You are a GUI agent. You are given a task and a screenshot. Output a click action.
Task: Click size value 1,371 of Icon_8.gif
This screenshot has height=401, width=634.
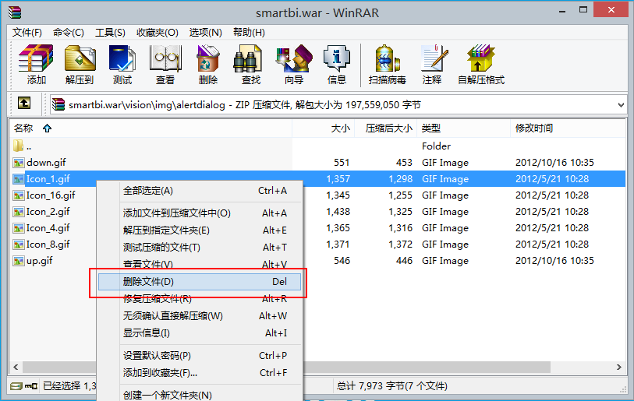[338, 244]
